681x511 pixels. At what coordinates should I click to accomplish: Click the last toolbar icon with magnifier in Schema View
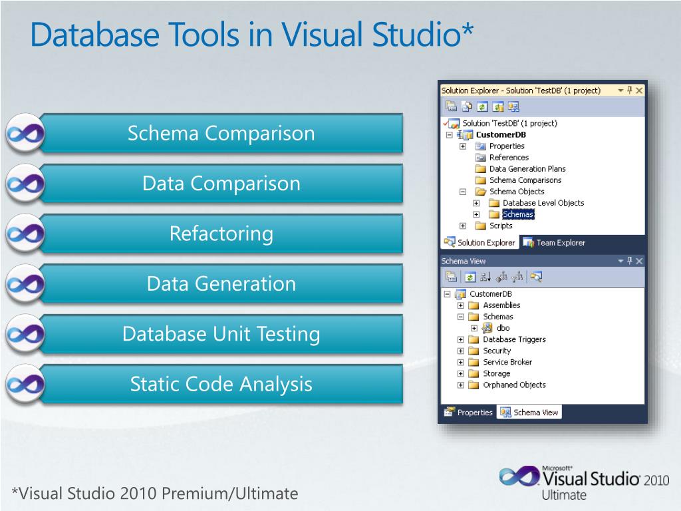point(536,277)
